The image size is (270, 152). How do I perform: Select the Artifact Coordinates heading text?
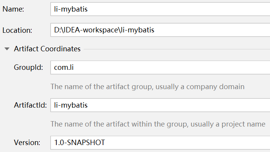coord(47,49)
